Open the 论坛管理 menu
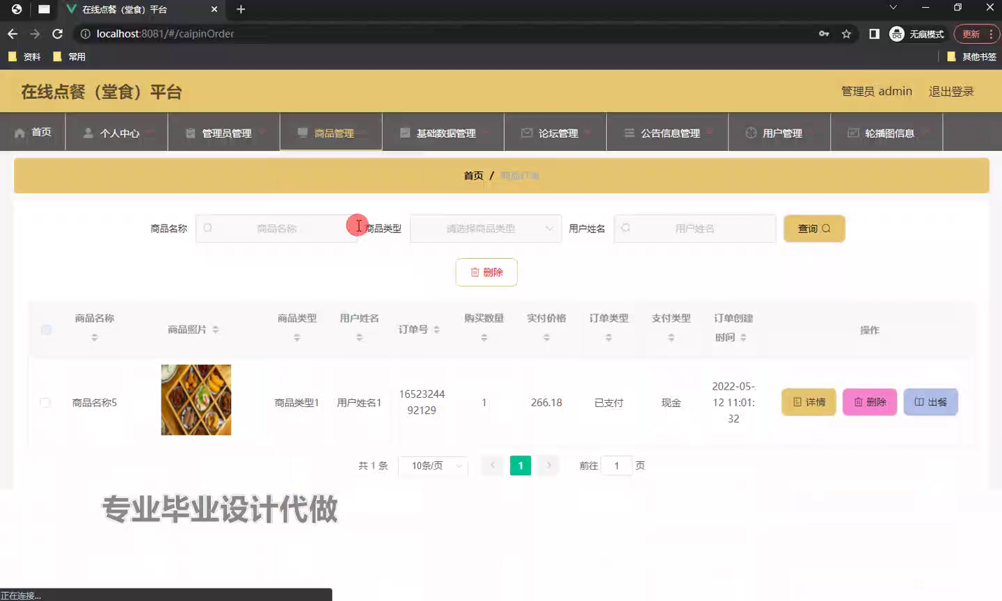This screenshot has height=601, width=1002. pyautogui.click(x=555, y=132)
